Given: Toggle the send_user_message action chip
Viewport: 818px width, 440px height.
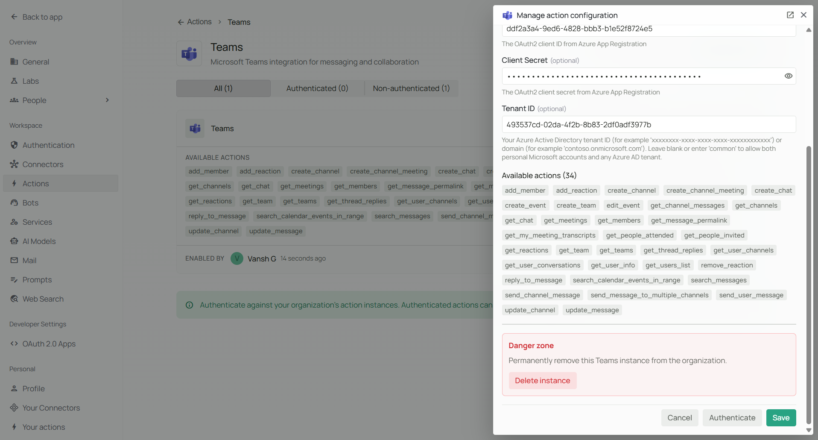Looking at the screenshot, I should pyautogui.click(x=751, y=295).
